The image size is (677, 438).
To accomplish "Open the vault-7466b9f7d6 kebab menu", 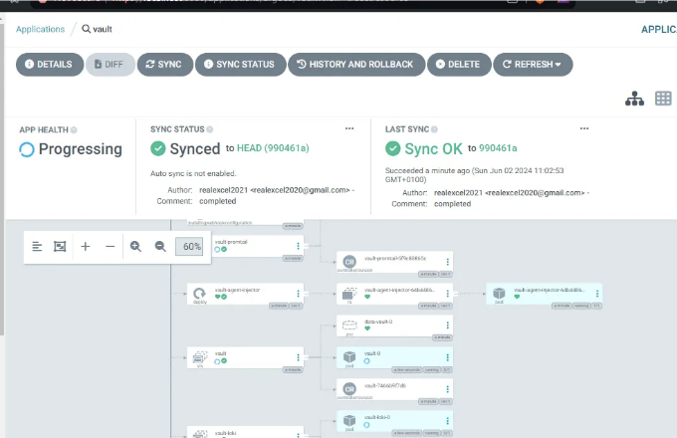I will pos(447,389).
